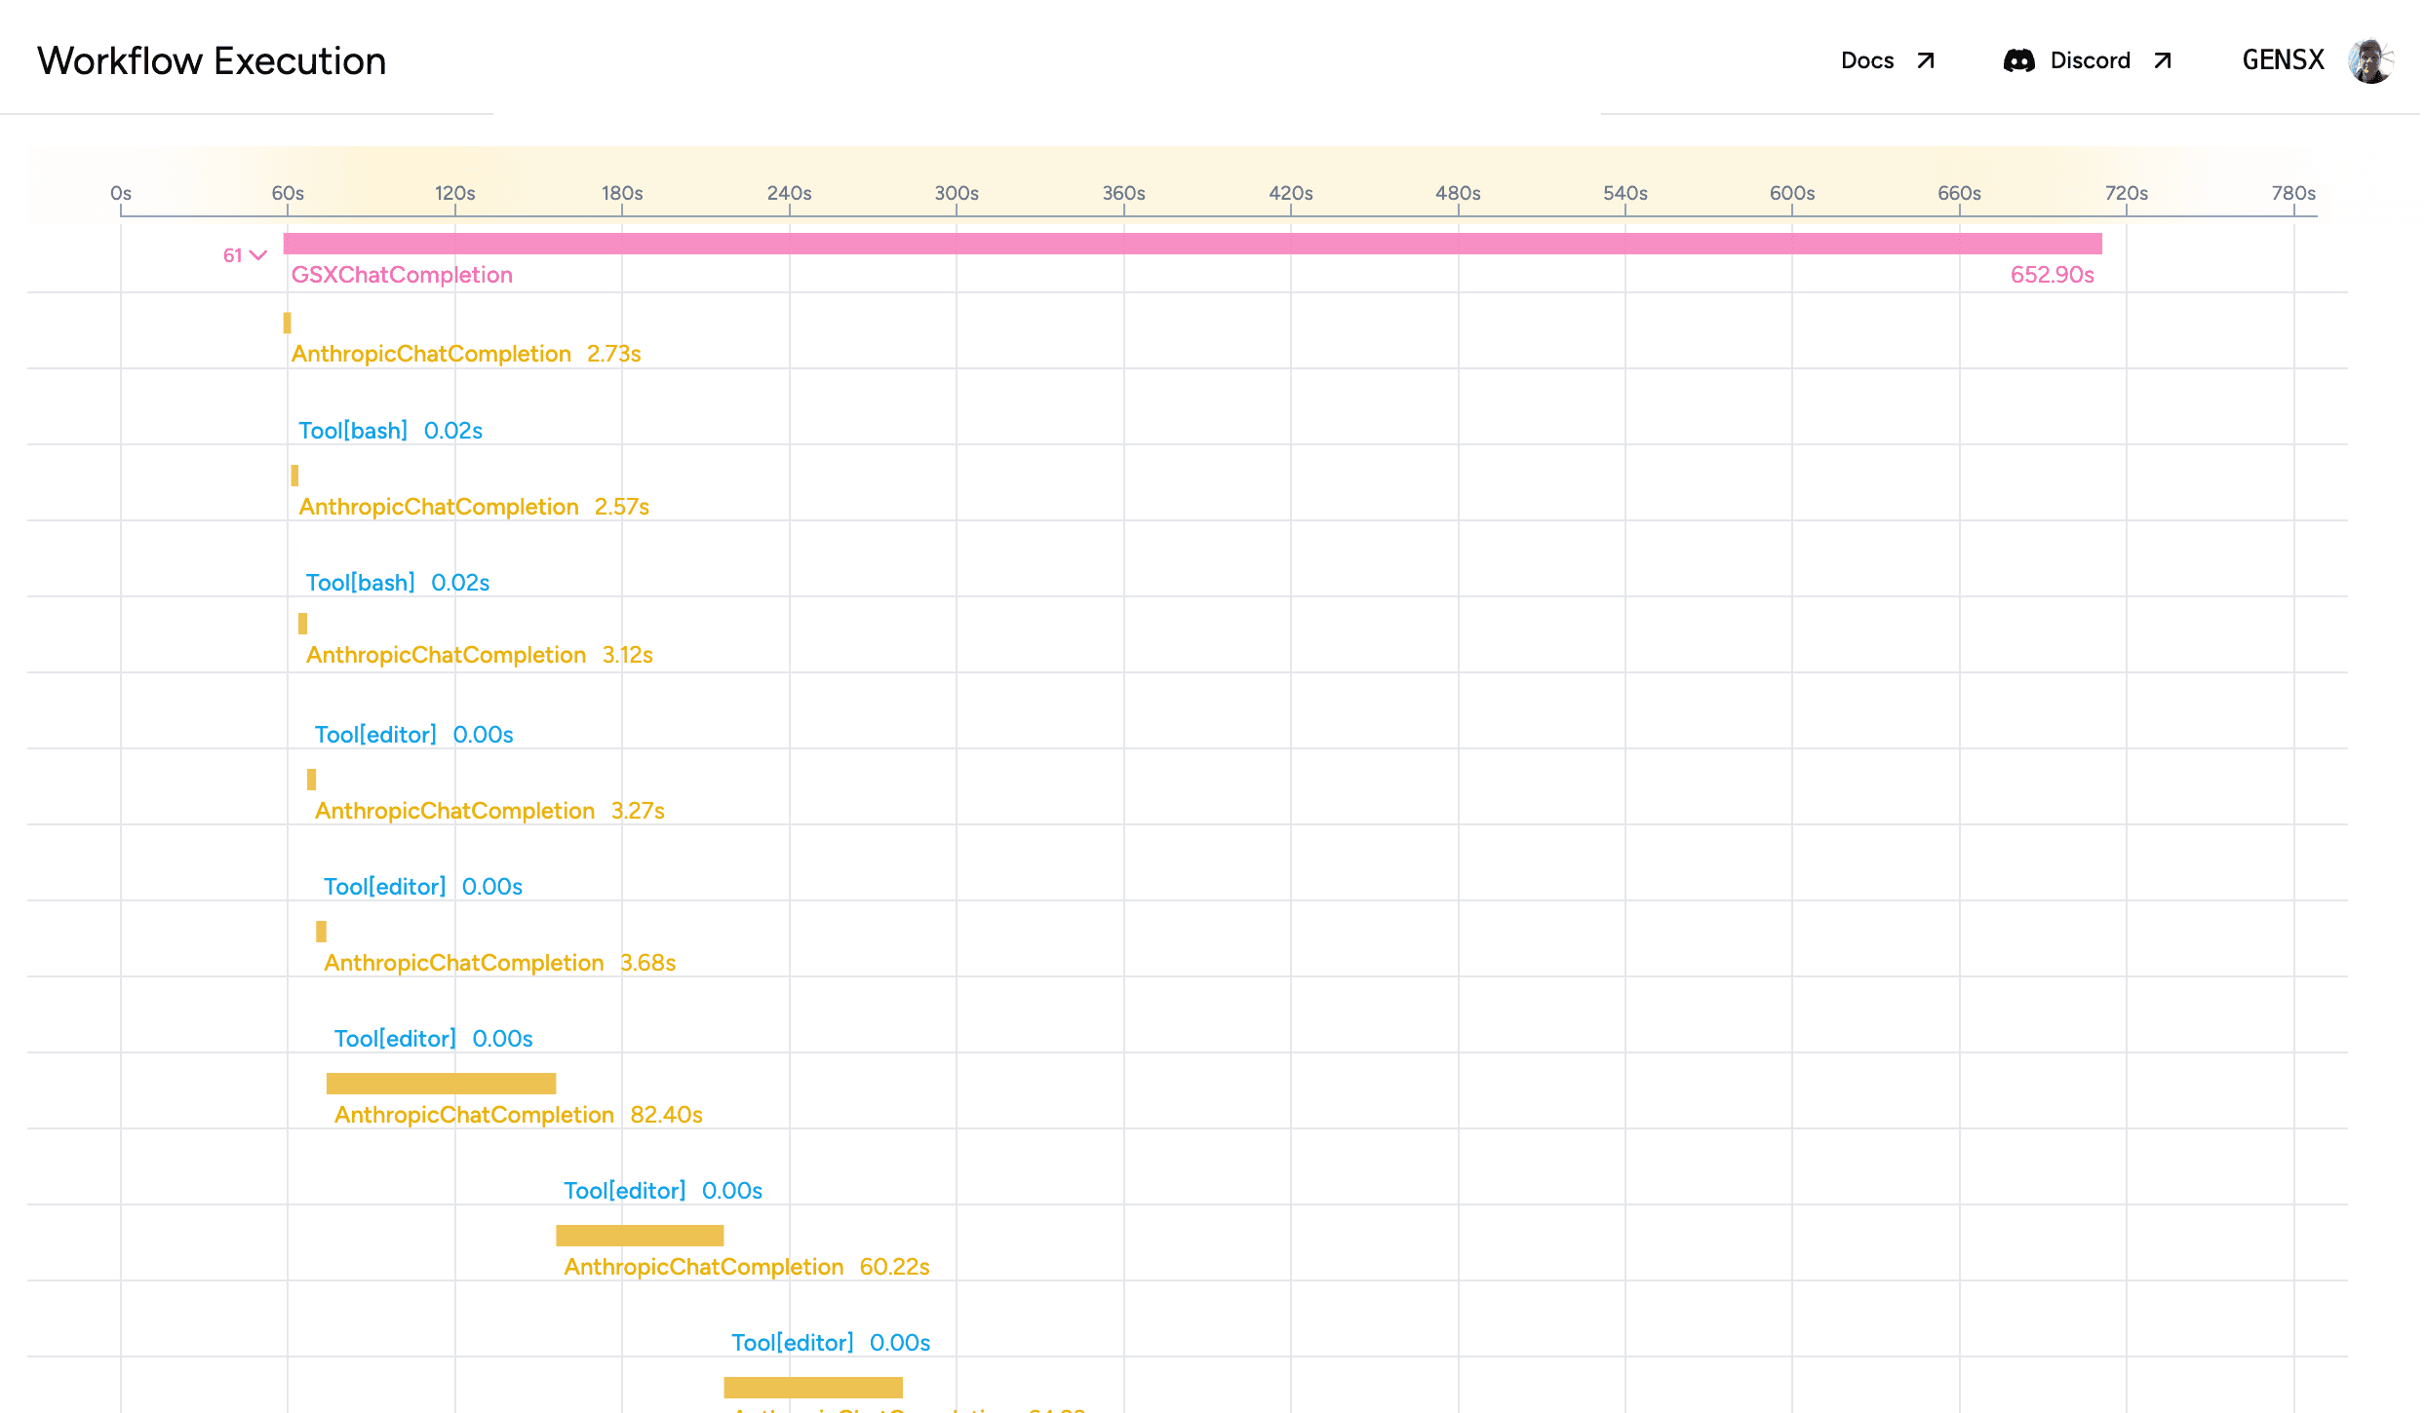Select Tool[editor] row below AnthropicChatCompletion 3.68s
This screenshot has width=2426, height=1413.
[434, 1039]
